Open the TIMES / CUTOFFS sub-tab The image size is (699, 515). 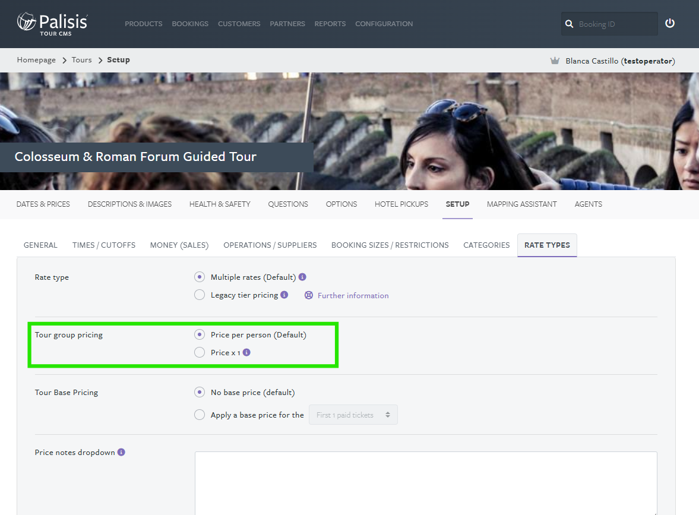[x=104, y=245]
